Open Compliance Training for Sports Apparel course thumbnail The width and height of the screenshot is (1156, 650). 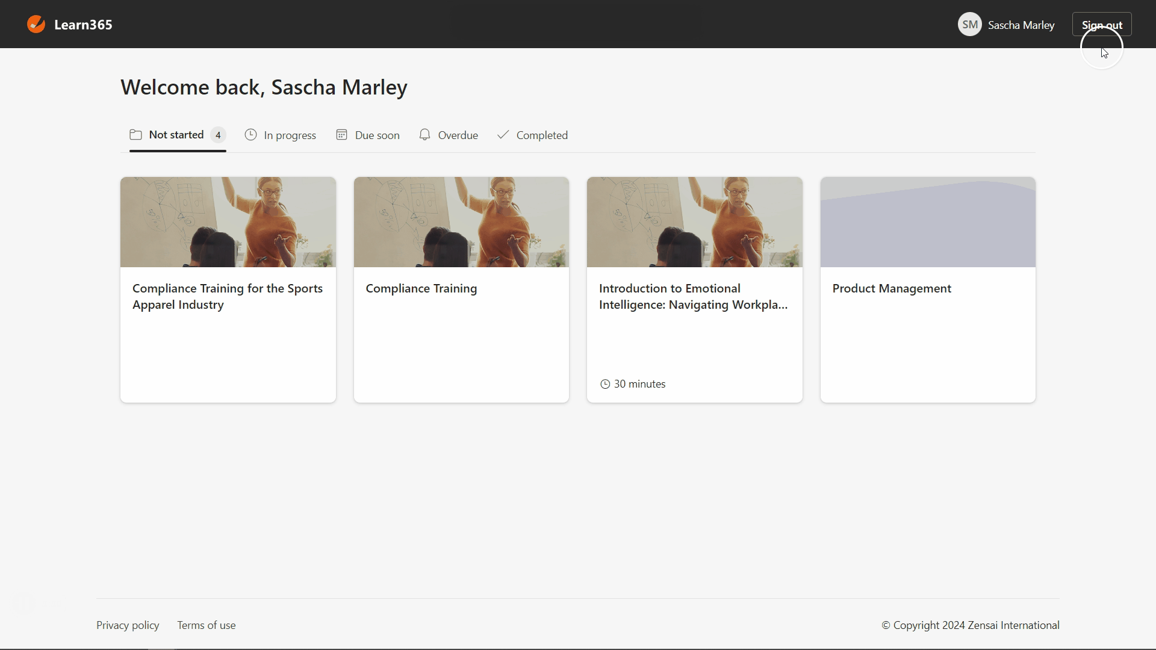(228, 222)
